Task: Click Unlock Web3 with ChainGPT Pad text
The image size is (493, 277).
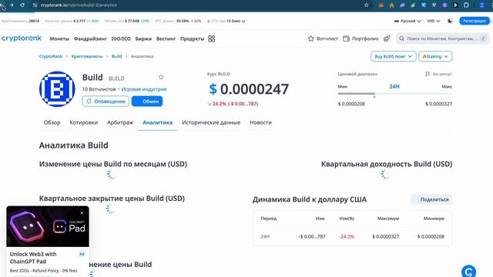Action: coord(33,258)
